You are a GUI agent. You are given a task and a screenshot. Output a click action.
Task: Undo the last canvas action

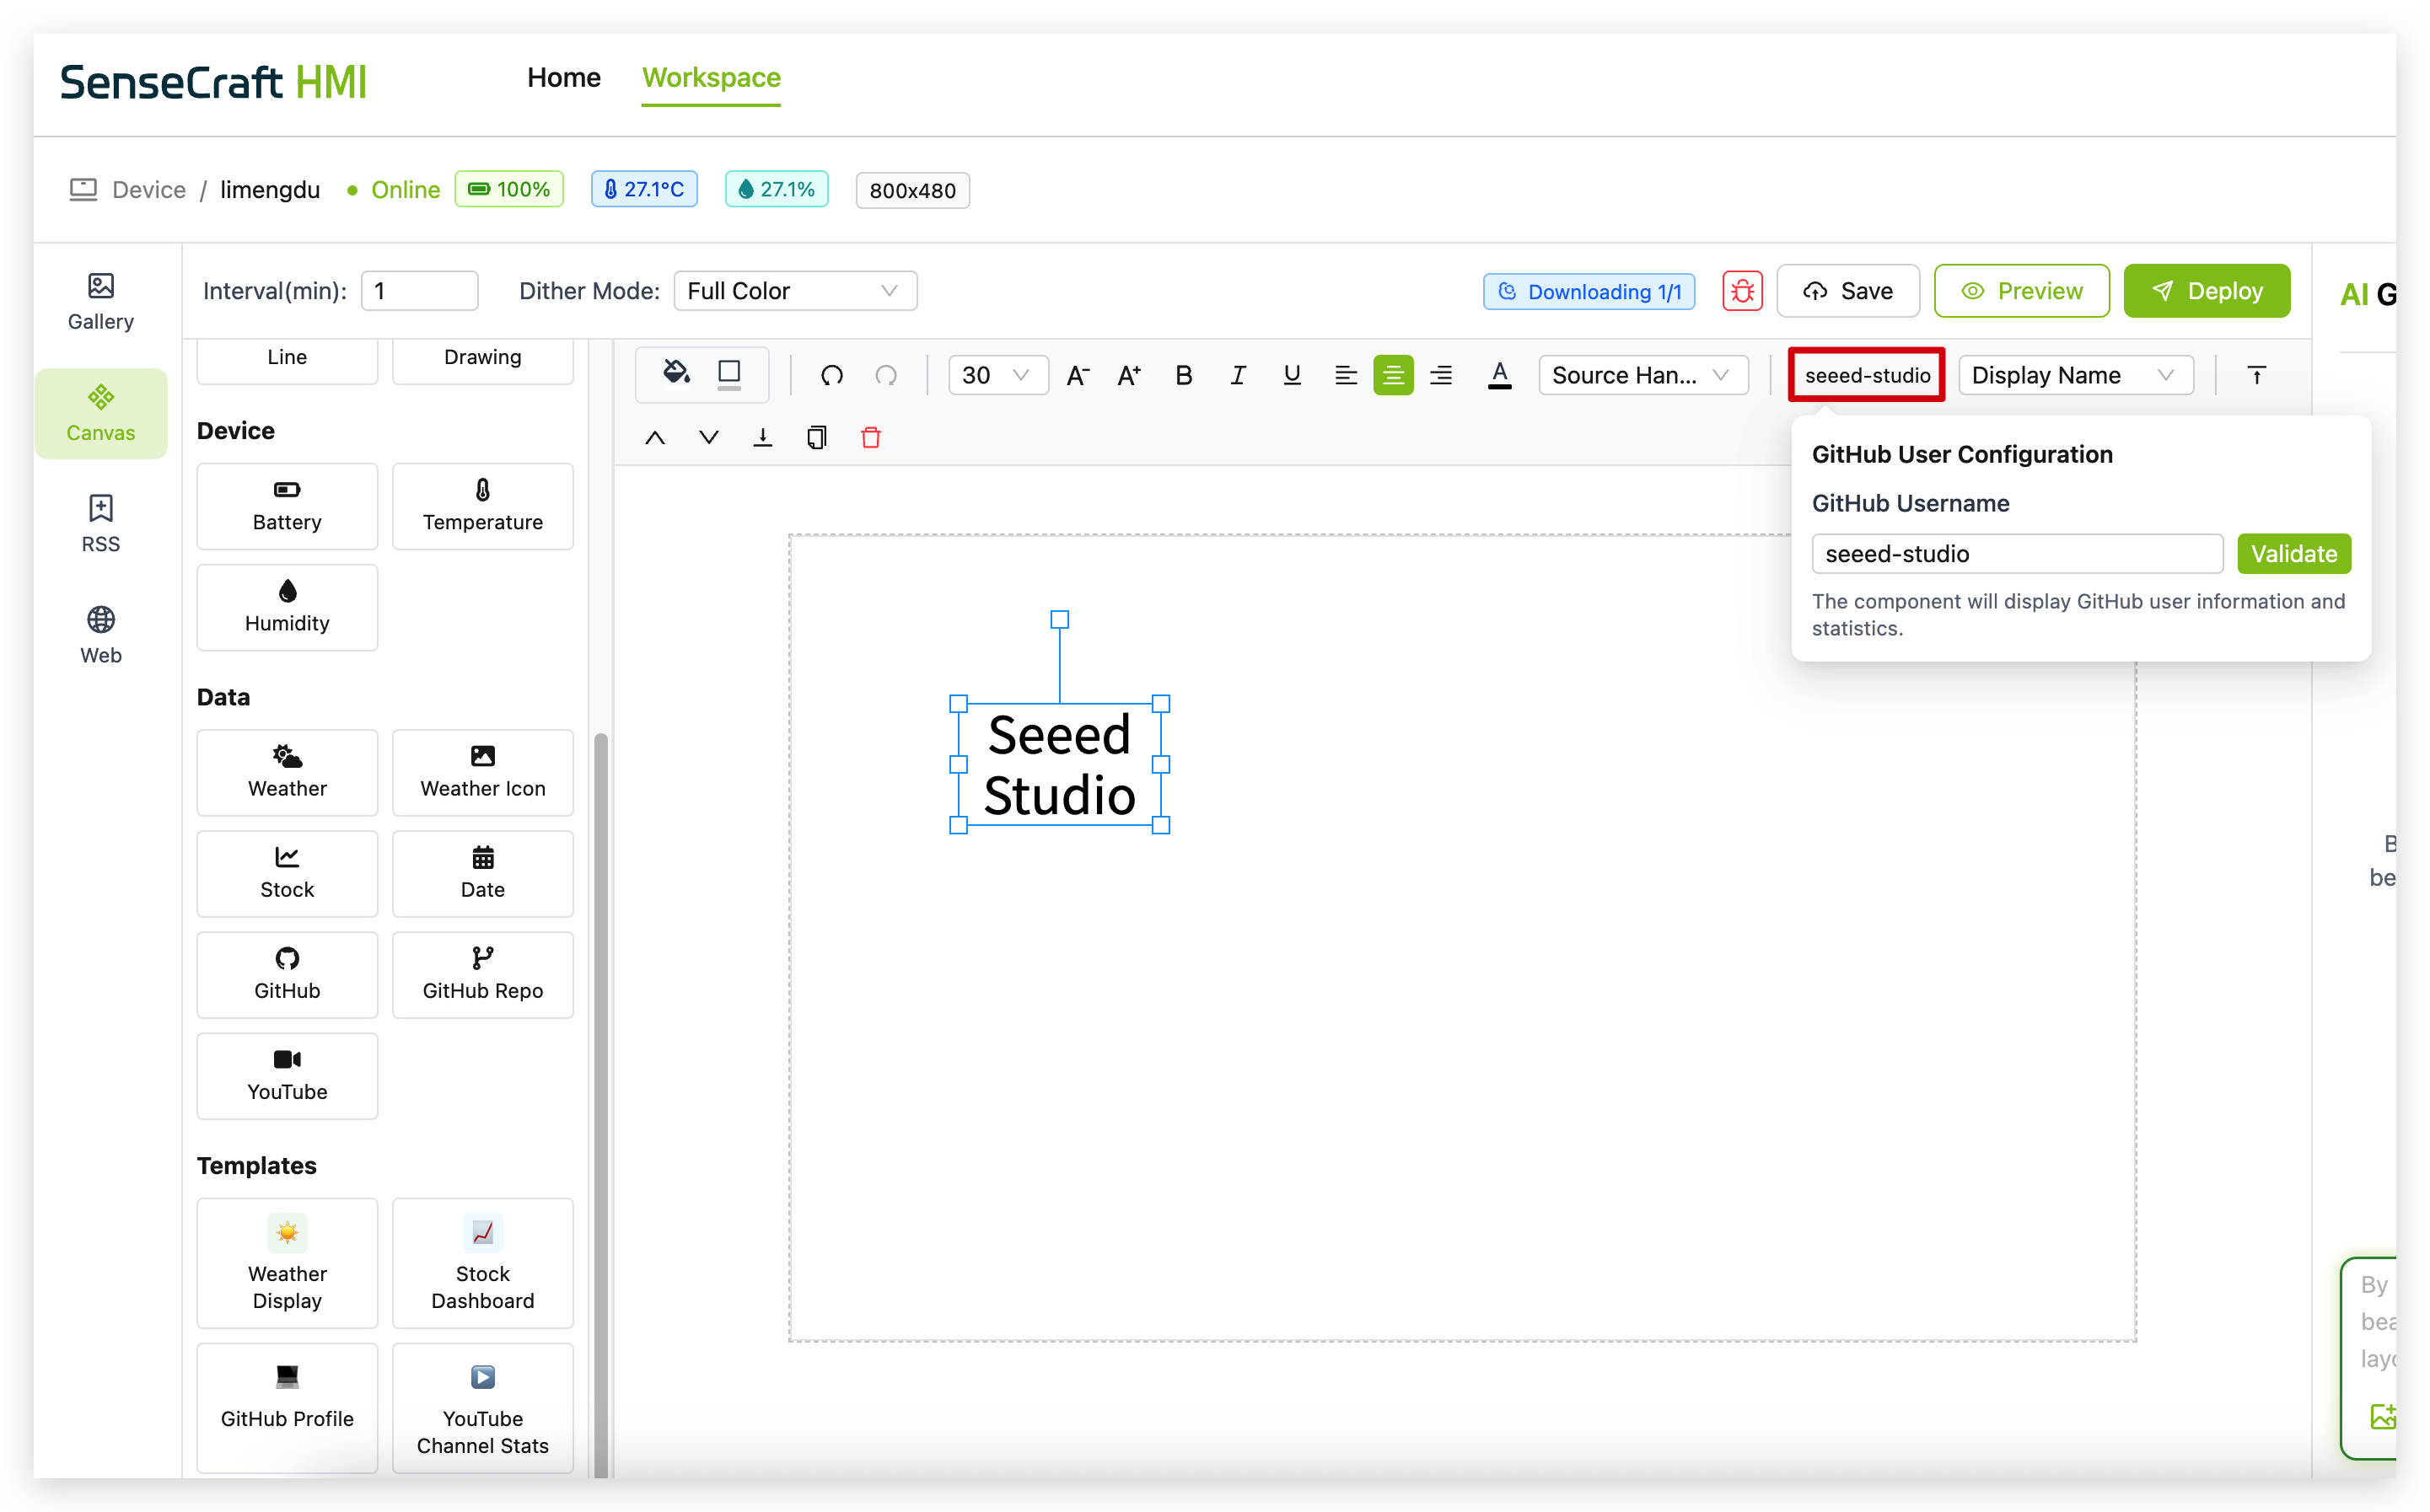tap(831, 375)
